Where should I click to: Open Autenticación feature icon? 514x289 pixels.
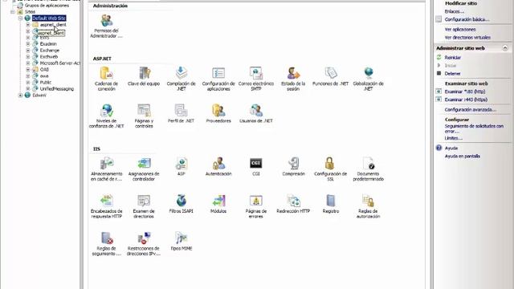coord(218,163)
